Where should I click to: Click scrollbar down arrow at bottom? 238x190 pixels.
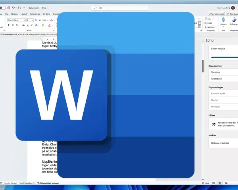coord(203,180)
